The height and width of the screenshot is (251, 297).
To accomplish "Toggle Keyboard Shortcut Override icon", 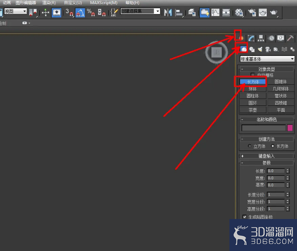I will tap(56, 13).
